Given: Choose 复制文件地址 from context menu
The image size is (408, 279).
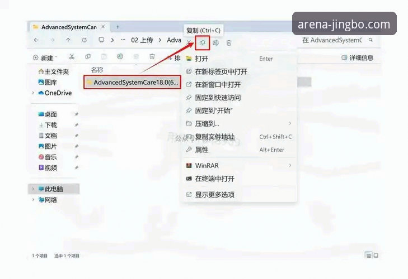Looking at the screenshot, I should pos(240,137).
